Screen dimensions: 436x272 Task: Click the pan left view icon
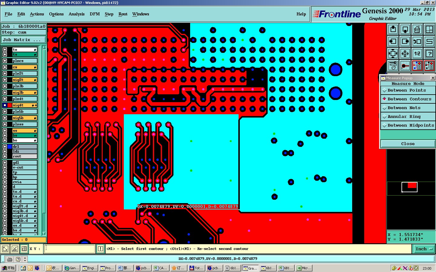tap(393, 41)
